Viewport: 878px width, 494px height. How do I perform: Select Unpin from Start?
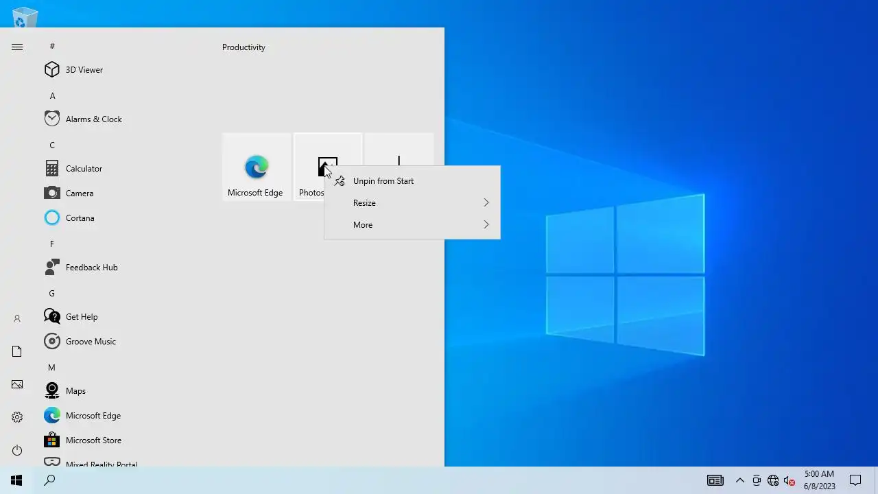pos(412,181)
